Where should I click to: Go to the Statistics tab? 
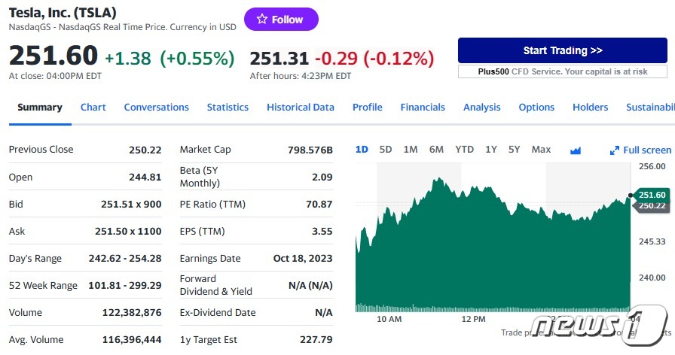point(228,108)
